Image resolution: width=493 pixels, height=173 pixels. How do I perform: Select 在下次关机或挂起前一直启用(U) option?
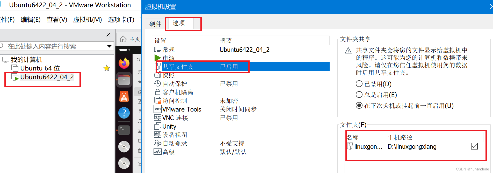(359, 106)
